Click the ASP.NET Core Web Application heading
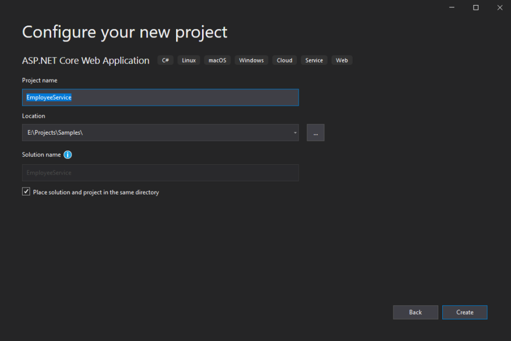 [86, 60]
